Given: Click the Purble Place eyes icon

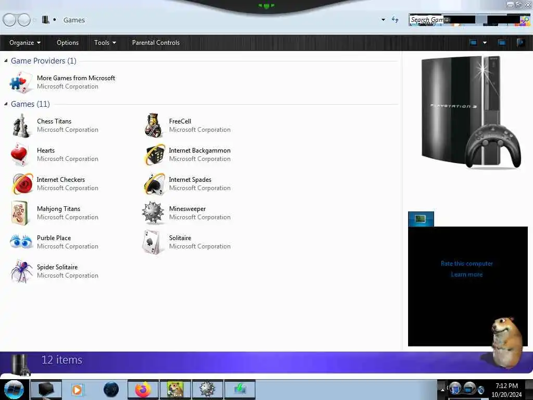Looking at the screenshot, I should point(21,242).
